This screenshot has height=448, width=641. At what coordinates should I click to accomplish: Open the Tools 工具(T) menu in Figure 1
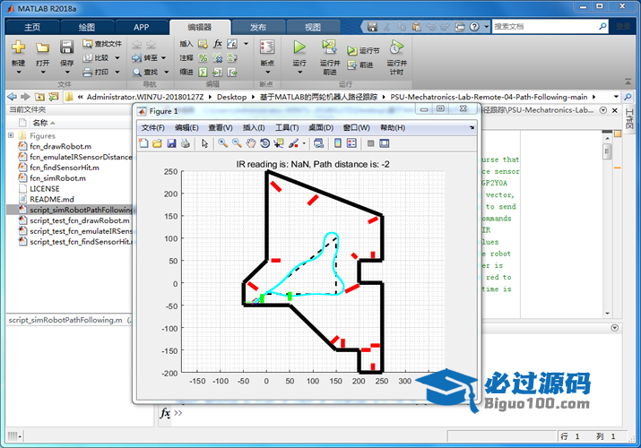pos(287,128)
